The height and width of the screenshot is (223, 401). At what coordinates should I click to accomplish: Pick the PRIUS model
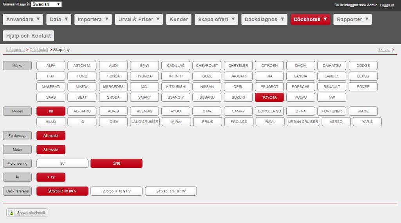point(208,122)
